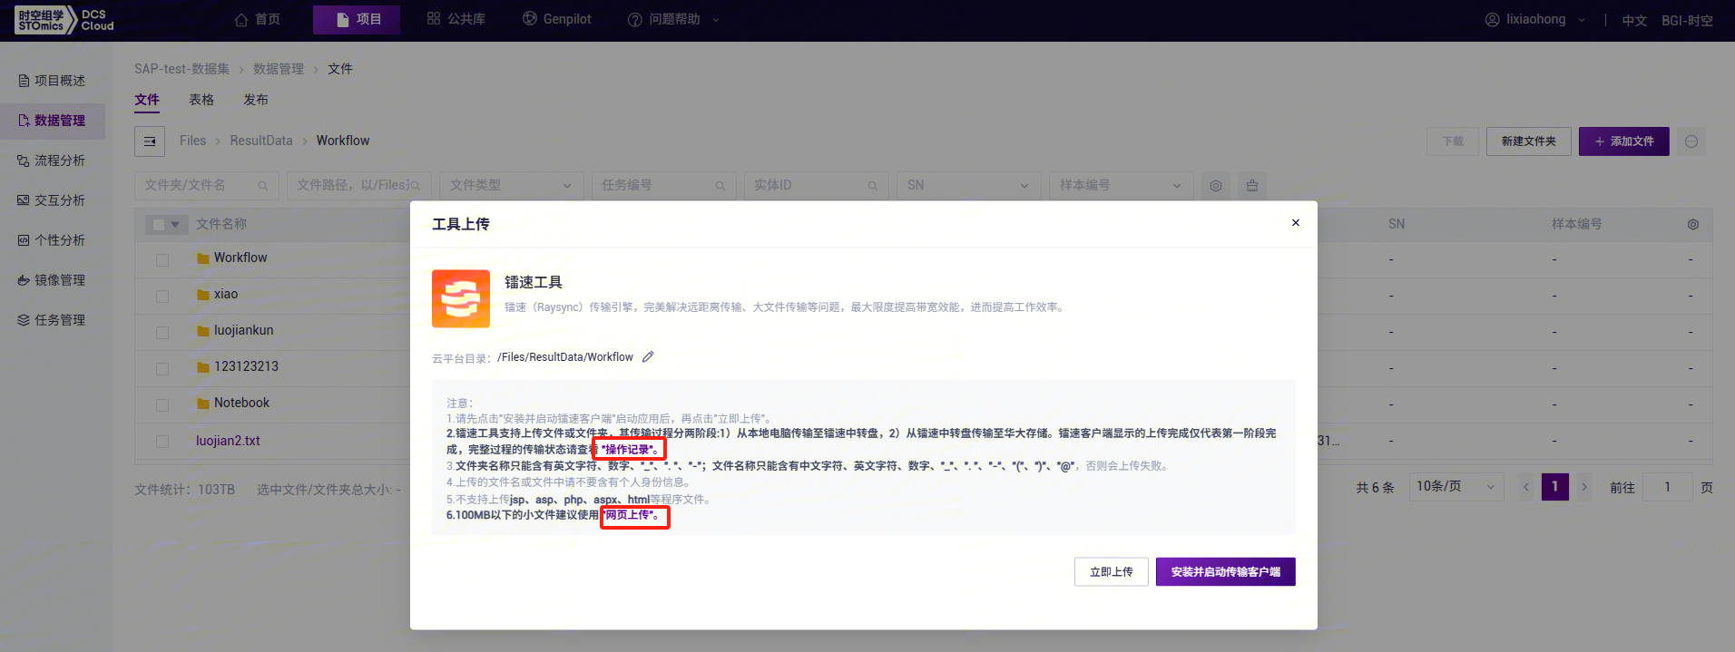Select the 项目 top navigation tab
Image resolution: width=1735 pixels, height=652 pixels.
click(x=357, y=19)
